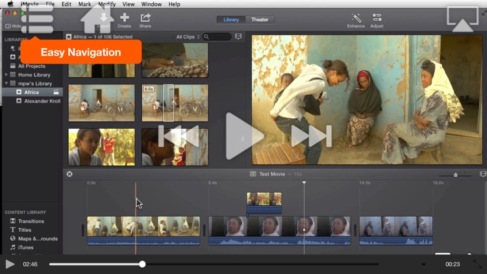Select the bicycles clip thumbnail without duration badge
487x274 pixels.
(x=101, y=103)
